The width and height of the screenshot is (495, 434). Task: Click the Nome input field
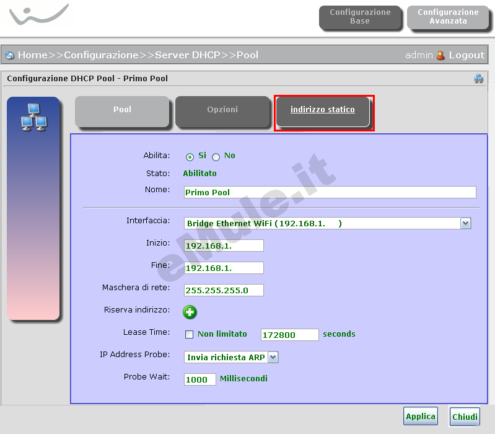(330, 192)
